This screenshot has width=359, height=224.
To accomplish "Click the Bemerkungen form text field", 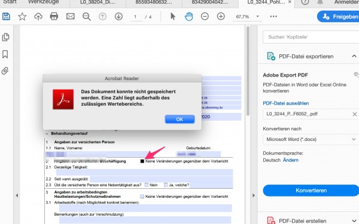I will coord(145,220).
